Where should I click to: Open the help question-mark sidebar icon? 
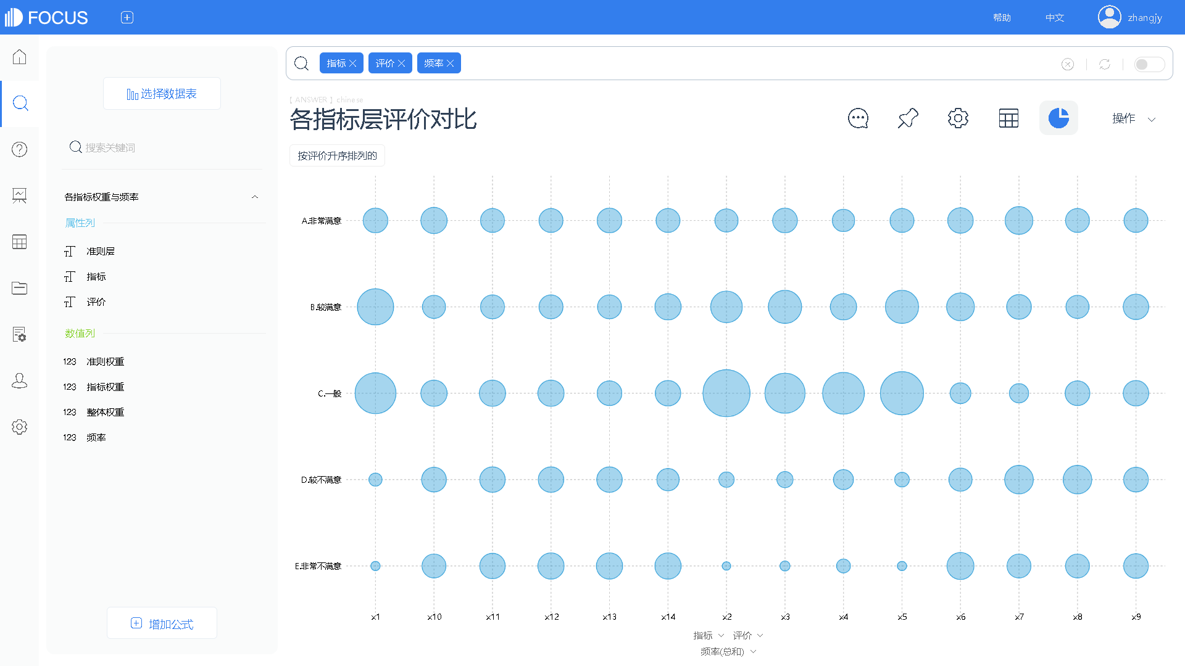20,149
